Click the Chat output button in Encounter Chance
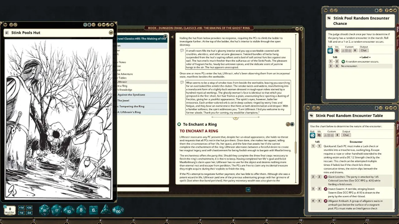This screenshot has width=399, height=224. click(x=363, y=50)
